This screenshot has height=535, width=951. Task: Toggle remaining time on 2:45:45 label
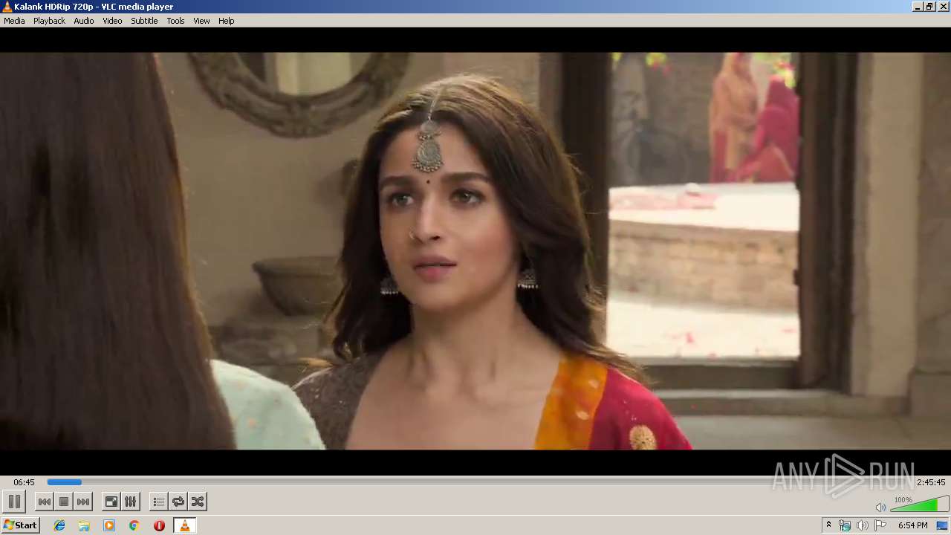931,482
